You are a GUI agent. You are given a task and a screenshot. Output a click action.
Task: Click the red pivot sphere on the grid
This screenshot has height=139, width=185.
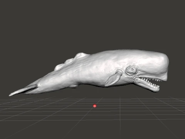tap(95, 106)
